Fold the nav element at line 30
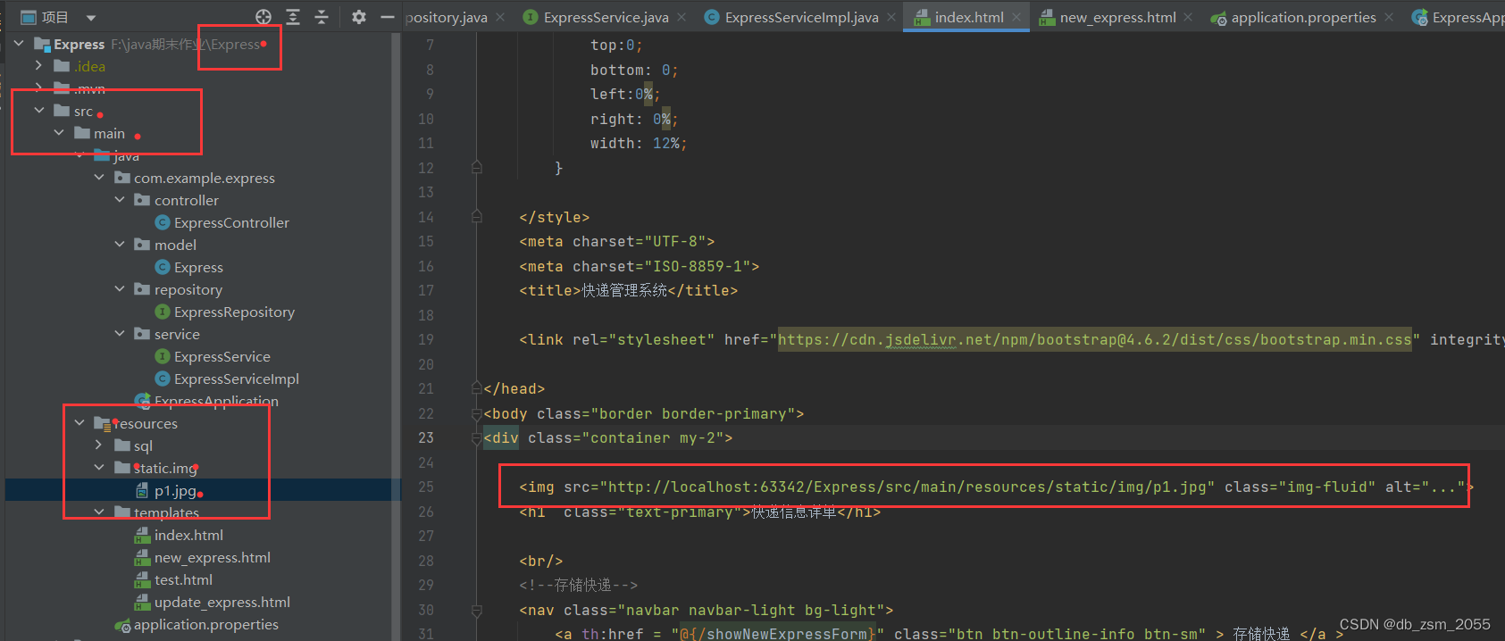The width and height of the screenshot is (1505, 641). pyautogui.click(x=477, y=610)
